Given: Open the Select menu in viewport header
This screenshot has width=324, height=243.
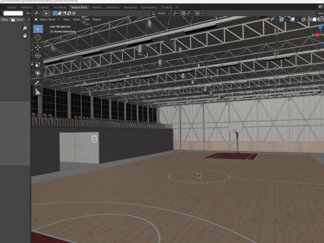Looking at the screenshot, I should tap(76, 20).
